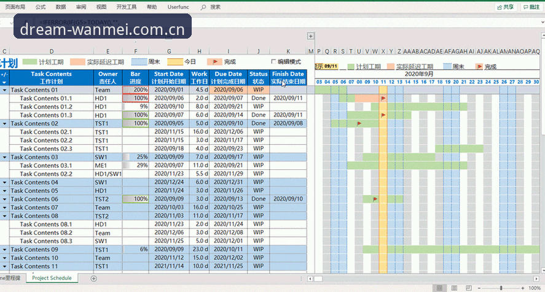Toggle the Task Contents 09 group arrow
The width and height of the screenshot is (545, 292).
[x=4, y=250]
